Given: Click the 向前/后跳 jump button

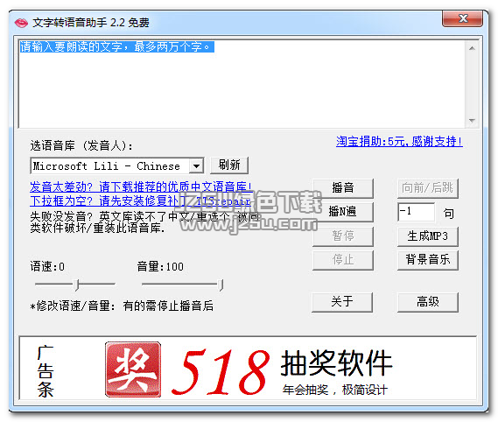Looking at the screenshot, I should pyautogui.click(x=427, y=188).
